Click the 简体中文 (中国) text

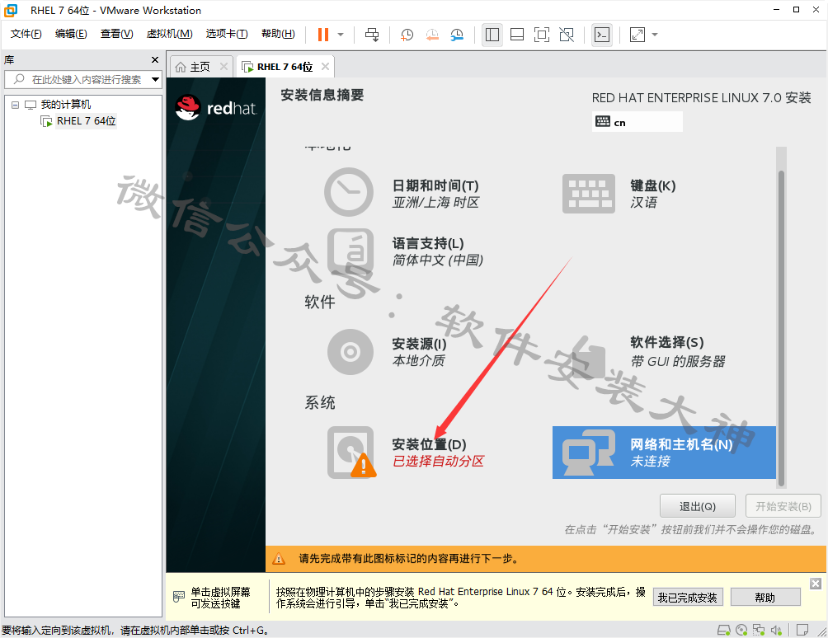click(438, 260)
